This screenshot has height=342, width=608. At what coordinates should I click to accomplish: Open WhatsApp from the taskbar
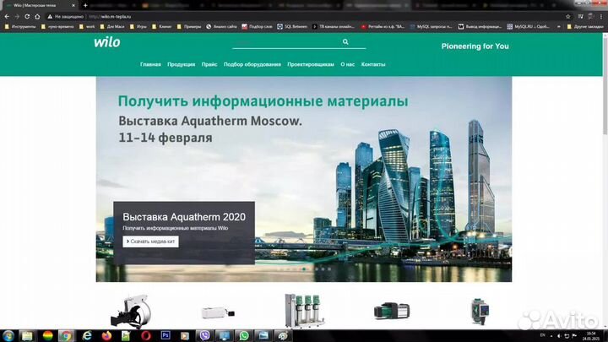(x=244, y=336)
